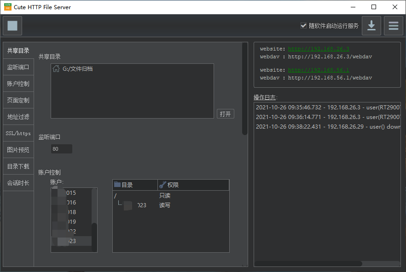Image resolution: width=406 pixels, height=272 pixels.
Task: Open the SSL/https settings tab
Action: (18, 133)
